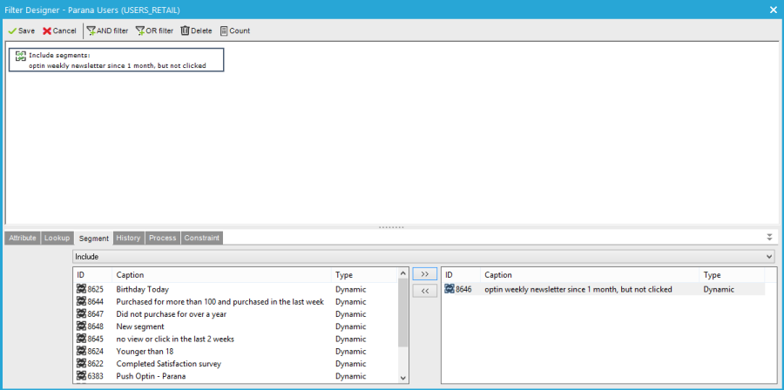Click the red Cancel X icon

47,30
